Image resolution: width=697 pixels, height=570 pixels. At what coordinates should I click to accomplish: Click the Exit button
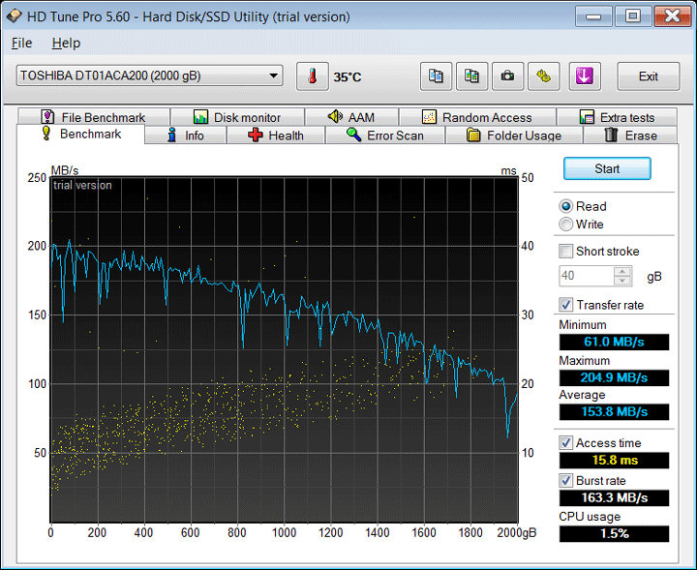click(649, 76)
